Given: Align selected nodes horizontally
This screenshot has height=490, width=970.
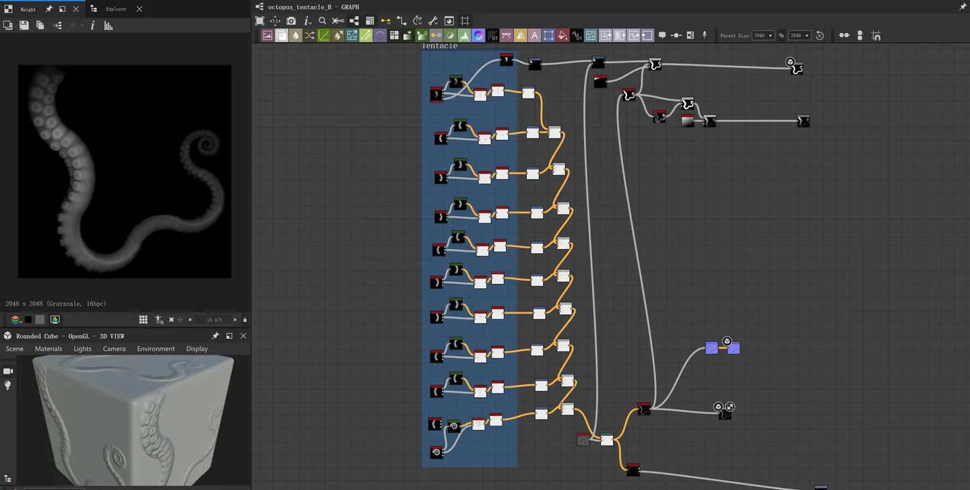Looking at the screenshot, I should tap(845, 35).
